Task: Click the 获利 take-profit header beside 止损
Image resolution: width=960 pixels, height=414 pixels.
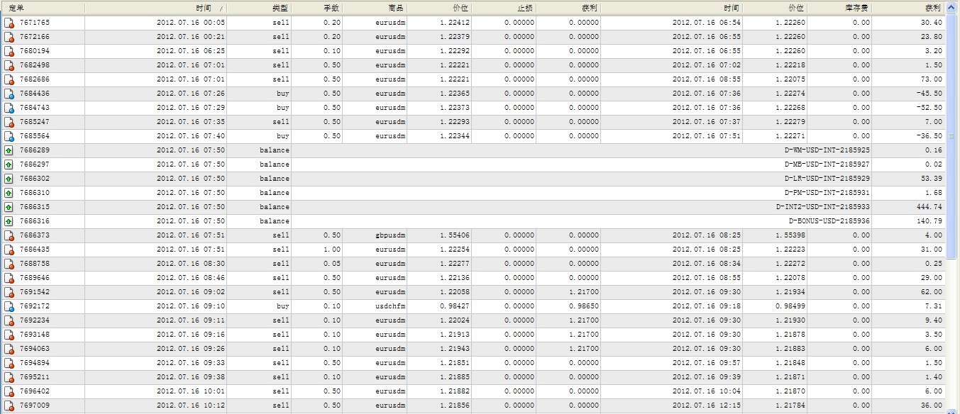Action: [568, 8]
